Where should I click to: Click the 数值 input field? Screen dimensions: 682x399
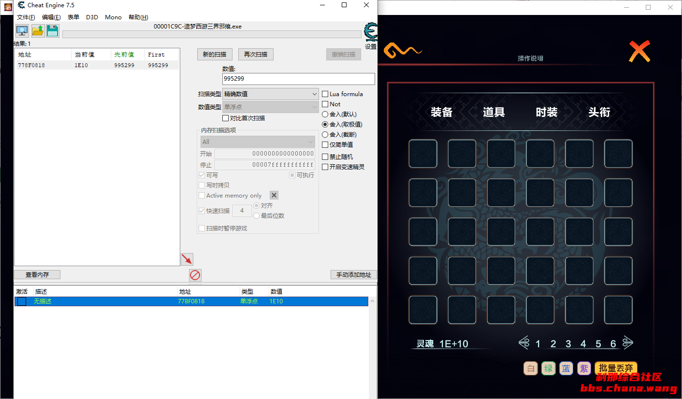(298, 79)
